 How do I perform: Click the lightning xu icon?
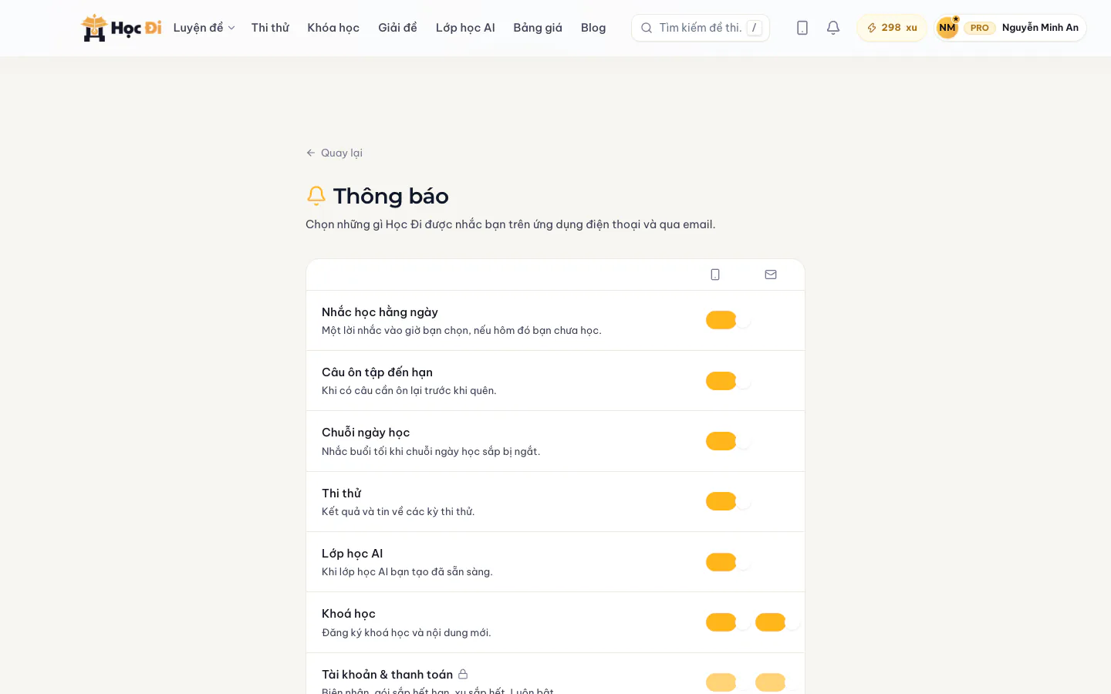872,28
